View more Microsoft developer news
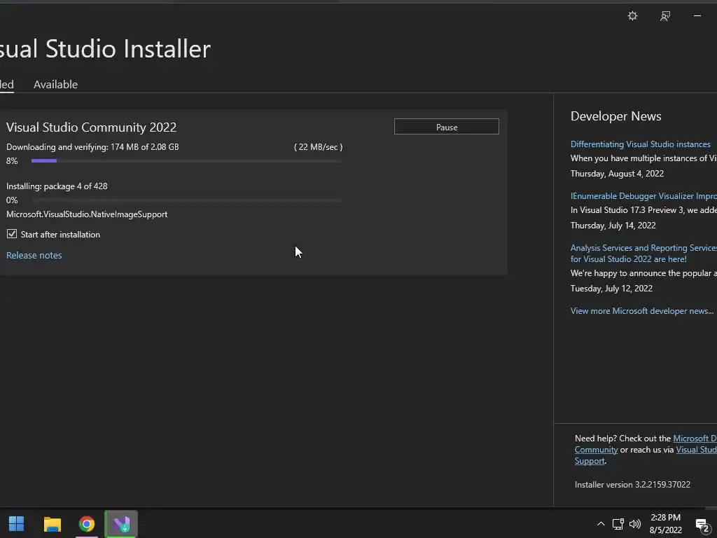The image size is (717, 538). tap(642, 311)
